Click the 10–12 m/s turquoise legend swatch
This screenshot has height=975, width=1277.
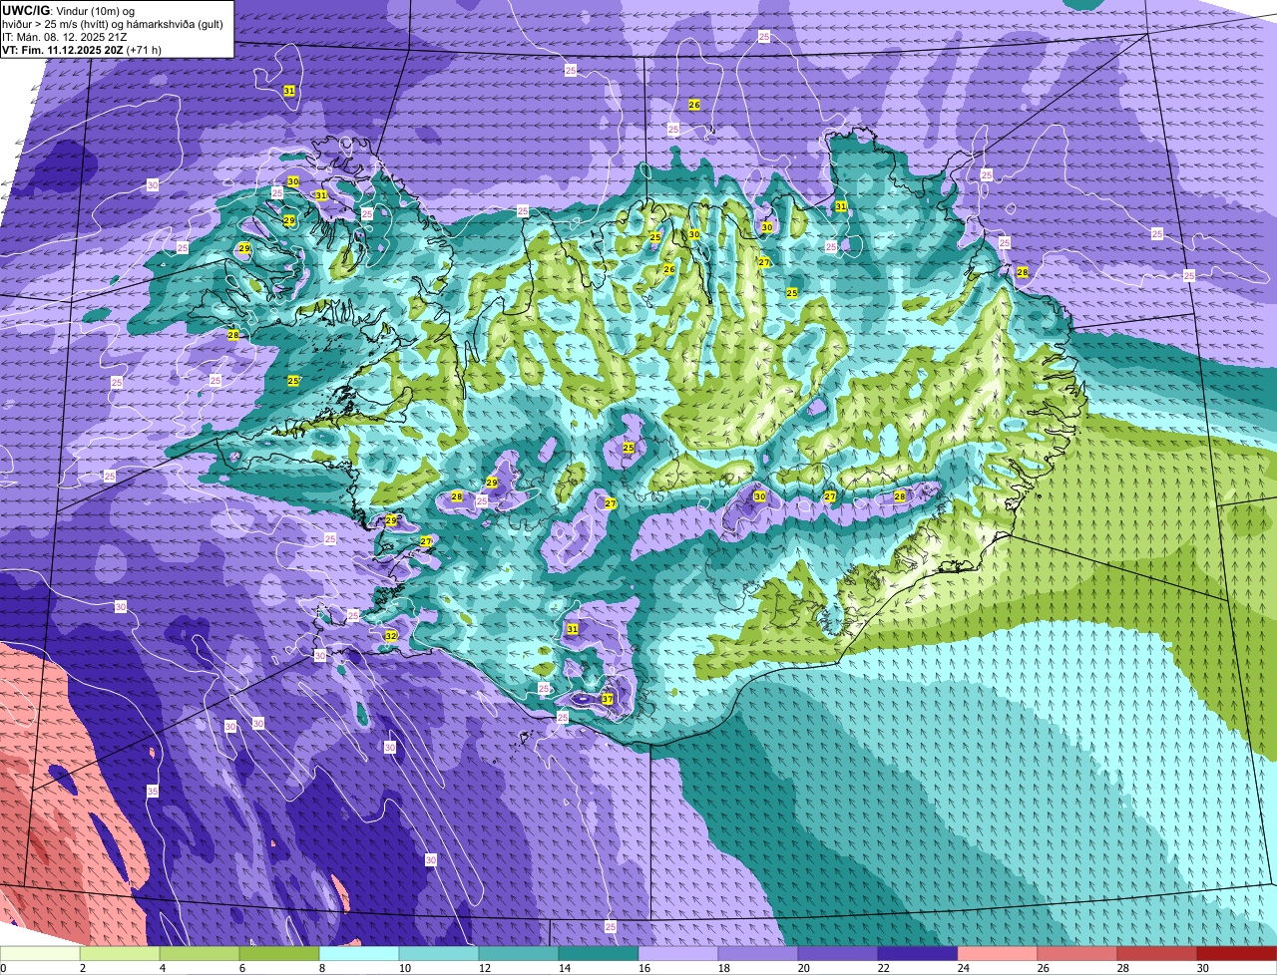(x=439, y=953)
